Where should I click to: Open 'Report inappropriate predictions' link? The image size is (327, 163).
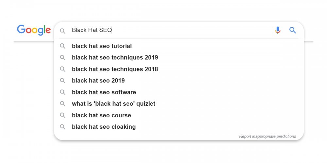click(267, 136)
